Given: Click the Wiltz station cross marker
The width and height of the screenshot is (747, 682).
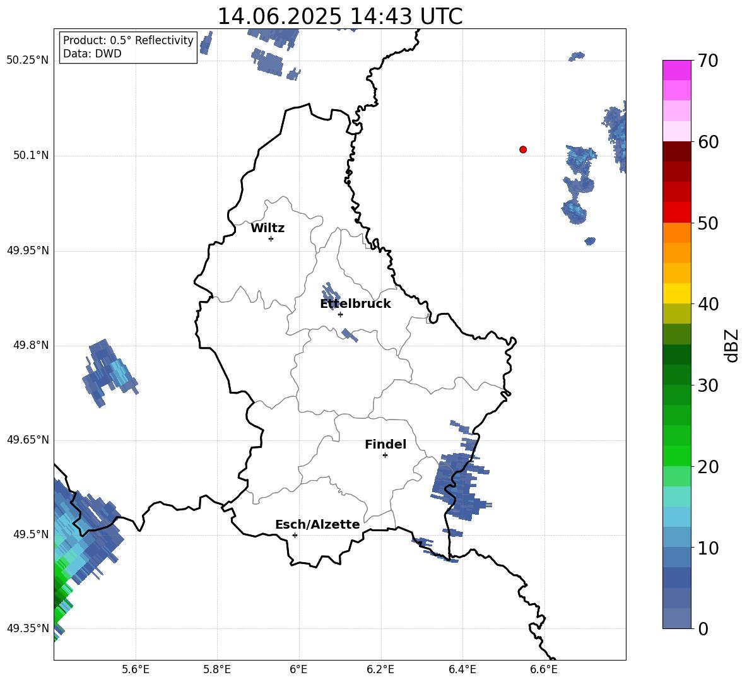Looking at the screenshot, I should 271,238.
